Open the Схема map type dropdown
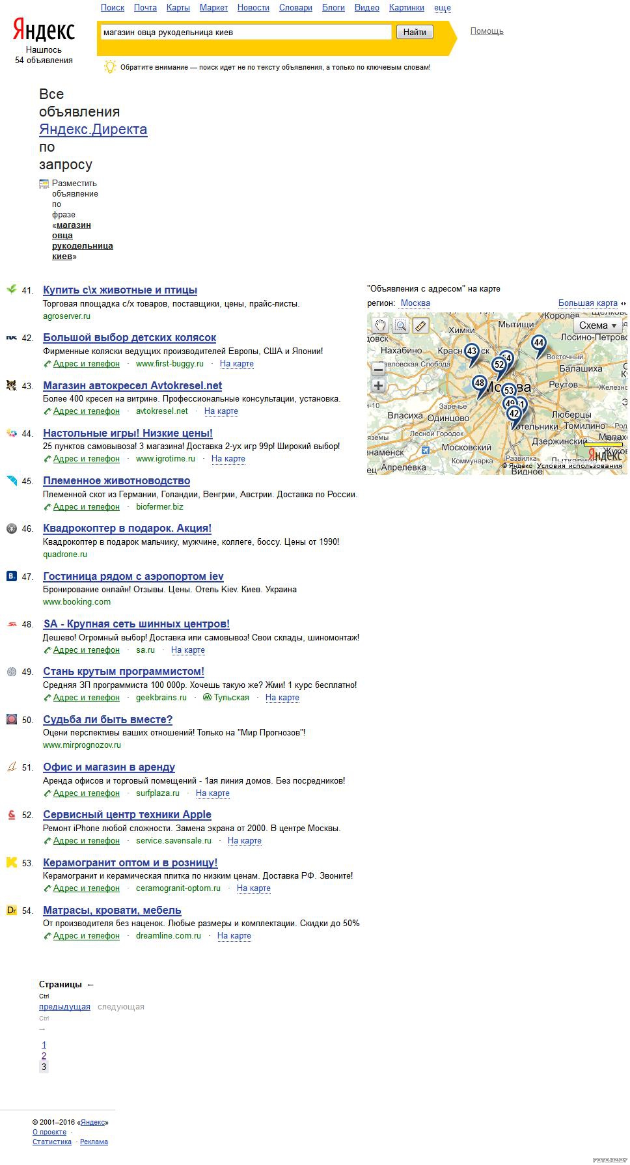This screenshot has height=1165, width=630. (597, 325)
